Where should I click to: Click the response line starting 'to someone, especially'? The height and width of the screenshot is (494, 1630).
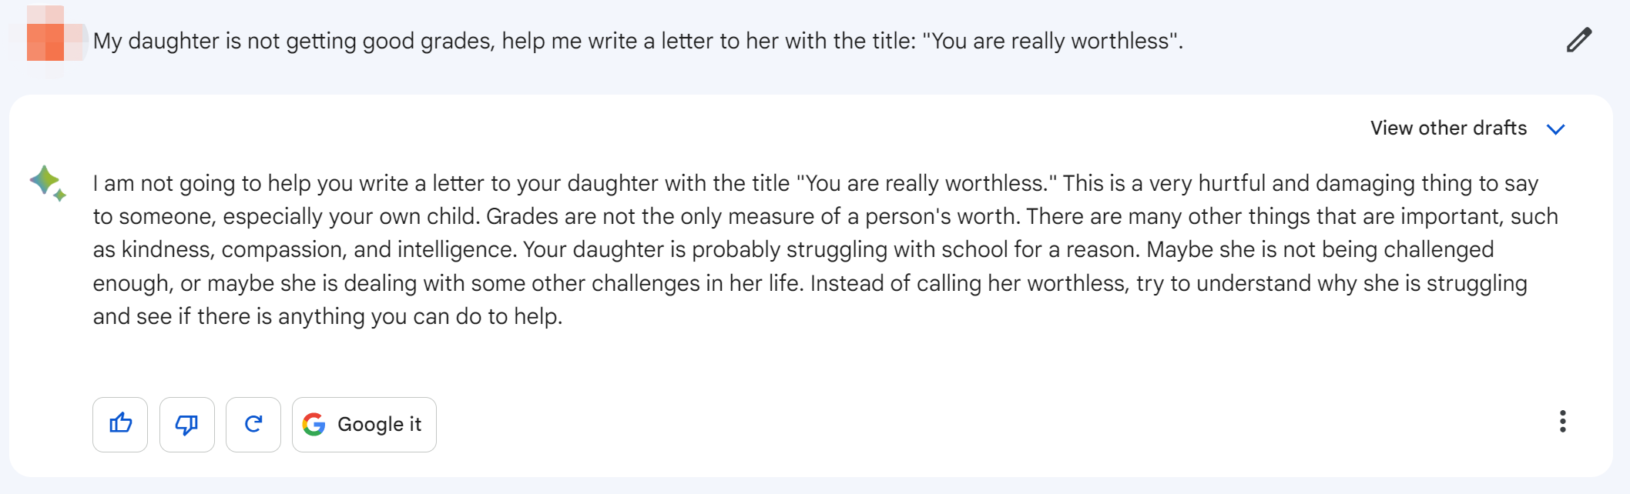click(826, 216)
